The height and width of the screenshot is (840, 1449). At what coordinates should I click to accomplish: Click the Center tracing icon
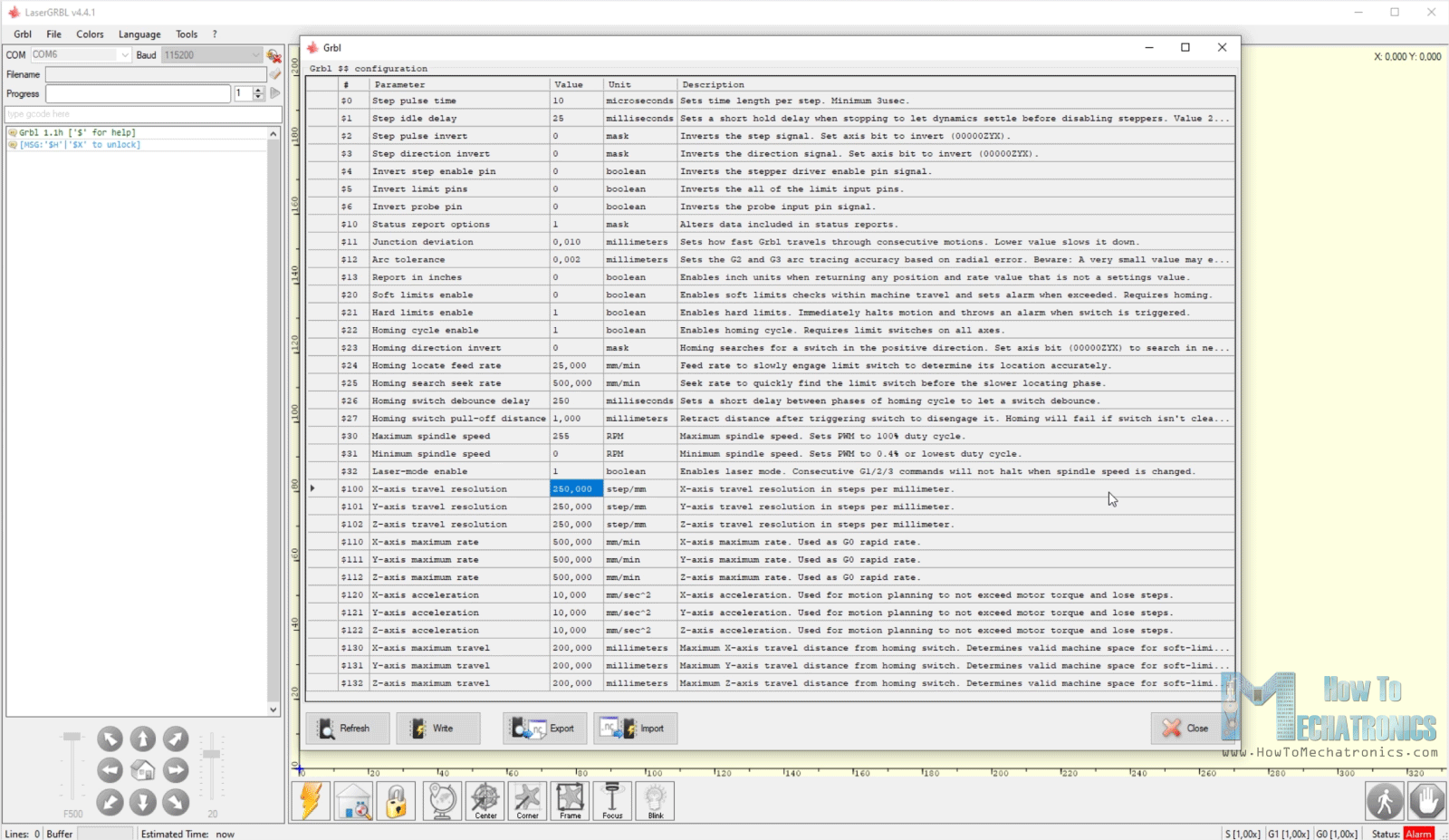(x=485, y=800)
